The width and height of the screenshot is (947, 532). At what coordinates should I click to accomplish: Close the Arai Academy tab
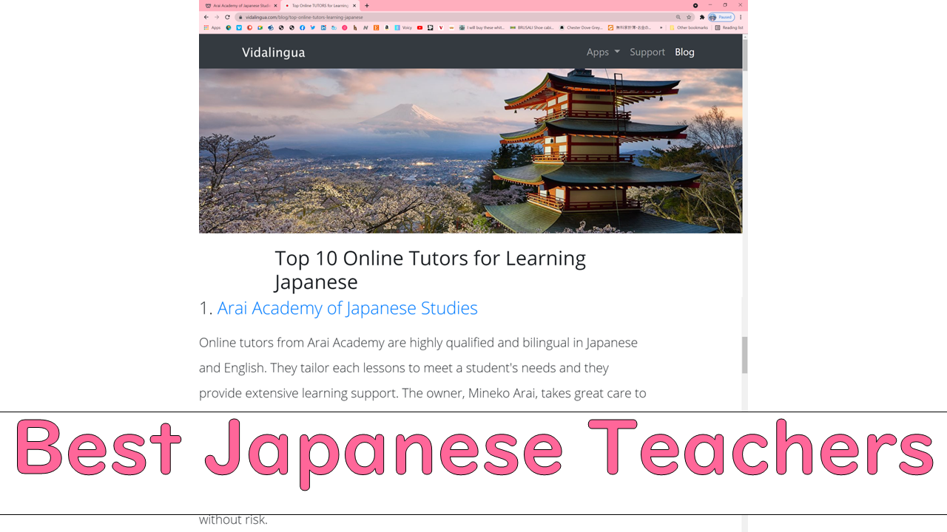tap(275, 5)
